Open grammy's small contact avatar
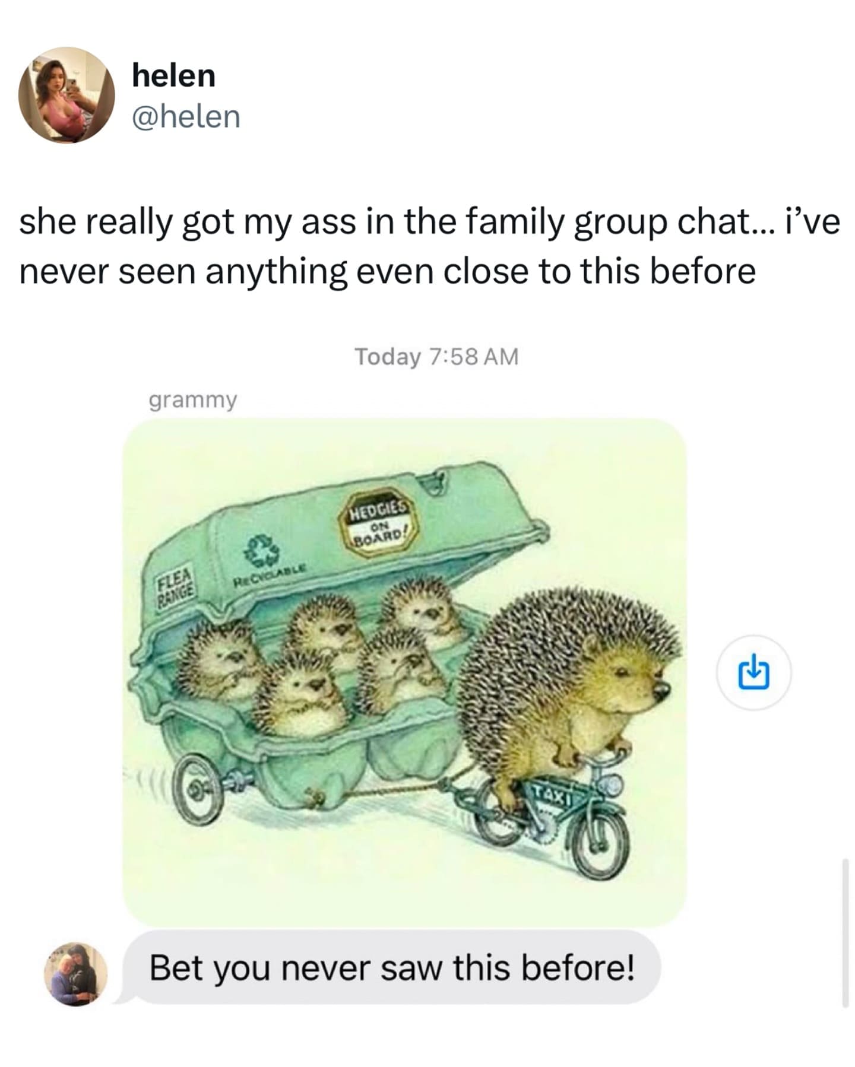The width and height of the screenshot is (855, 1067). pyautogui.click(x=75, y=974)
